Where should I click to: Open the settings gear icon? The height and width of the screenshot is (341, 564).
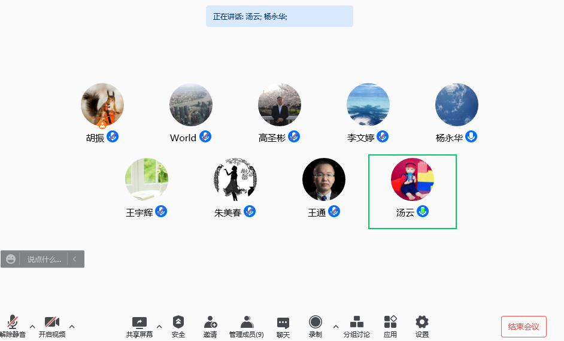[422, 322]
